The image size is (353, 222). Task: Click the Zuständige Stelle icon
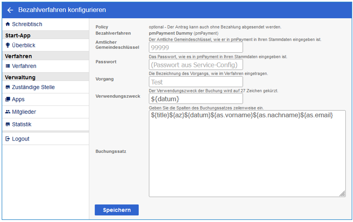point(8,87)
